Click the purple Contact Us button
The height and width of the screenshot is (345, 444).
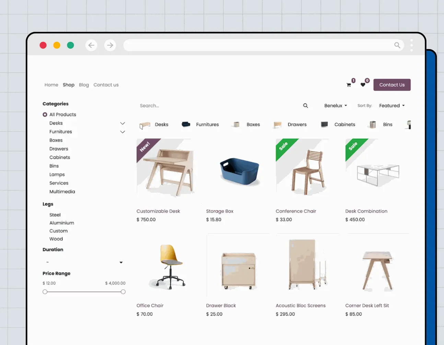tap(392, 85)
